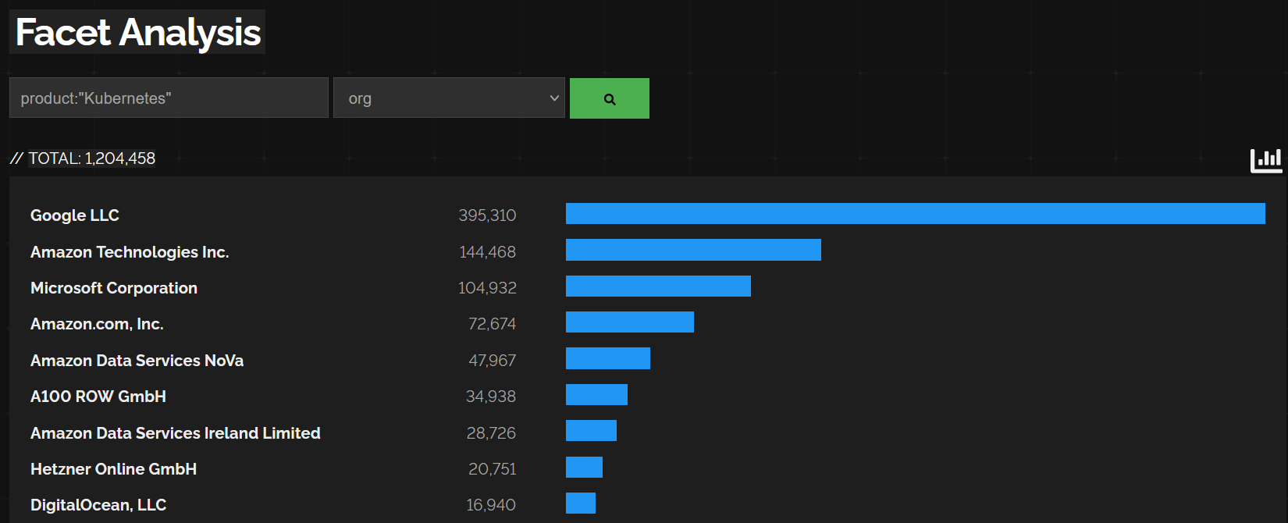This screenshot has width=1288, height=523.
Task: Select A100 ROW GmbH entry
Action: (x=98, y=397)
